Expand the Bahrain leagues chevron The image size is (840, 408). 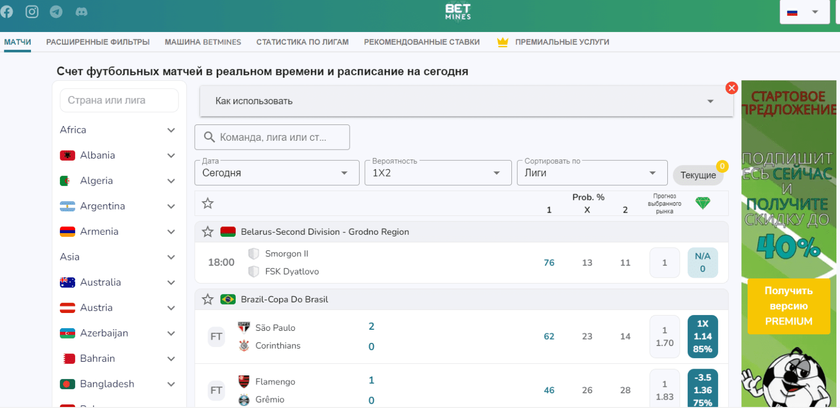click(171, 359)
